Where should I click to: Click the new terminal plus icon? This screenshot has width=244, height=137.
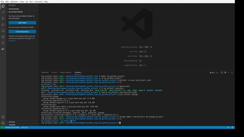[x=217, y=73]
